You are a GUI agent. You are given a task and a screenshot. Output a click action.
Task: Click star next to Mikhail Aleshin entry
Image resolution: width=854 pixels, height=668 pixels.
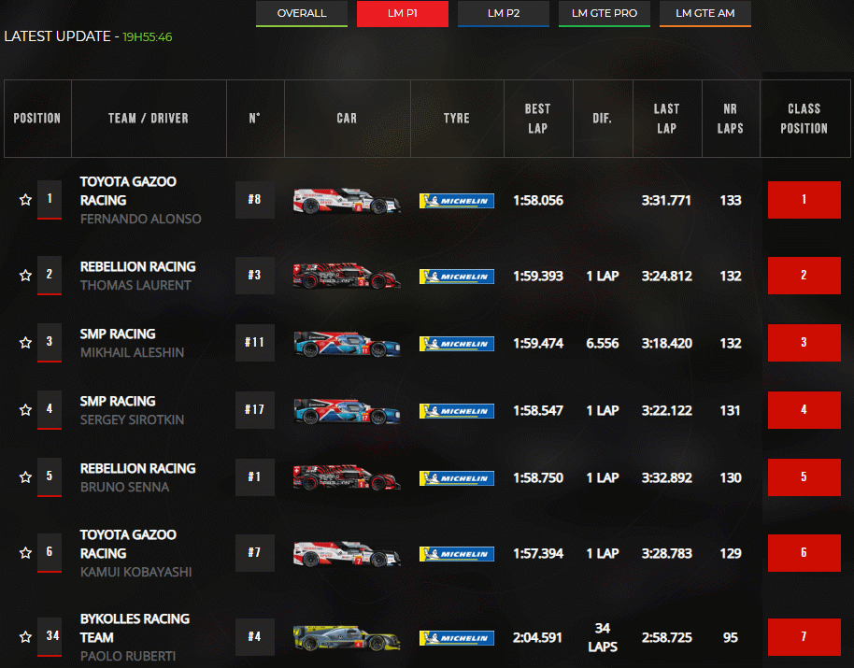pyautogui.click(x=25, y=343)
